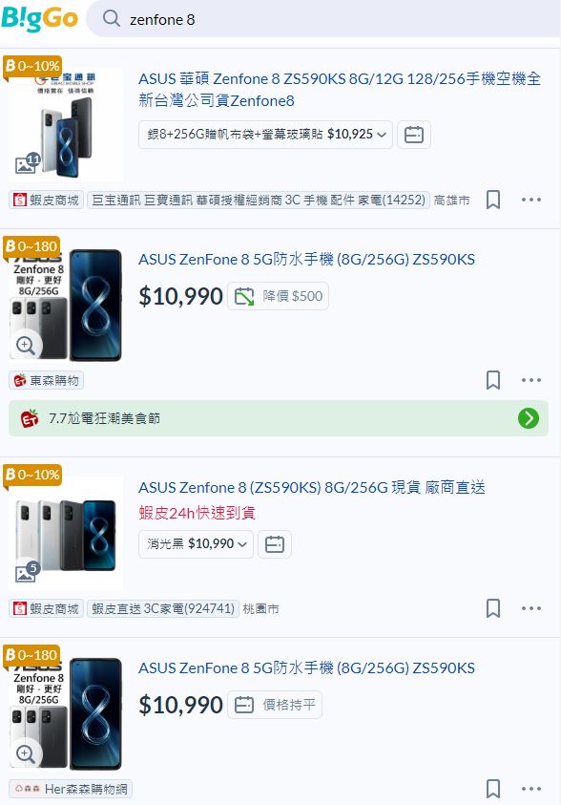Image resolution: width=561 pixels, height=805 pixels.
Task: Bookmark the first Zenfone 8 ZS590KS listing
Action: (x=493, y=200)
